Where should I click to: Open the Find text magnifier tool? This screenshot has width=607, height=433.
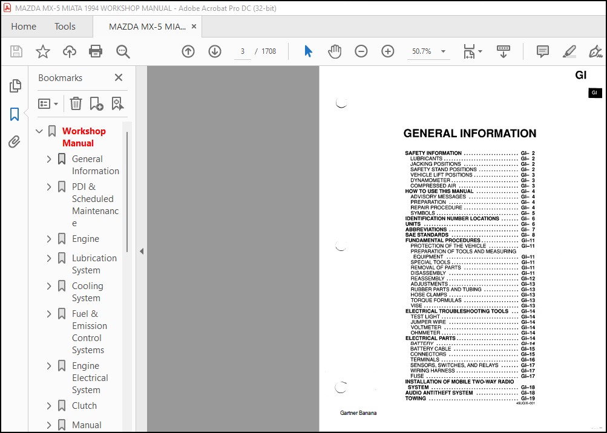pos(123,51)
